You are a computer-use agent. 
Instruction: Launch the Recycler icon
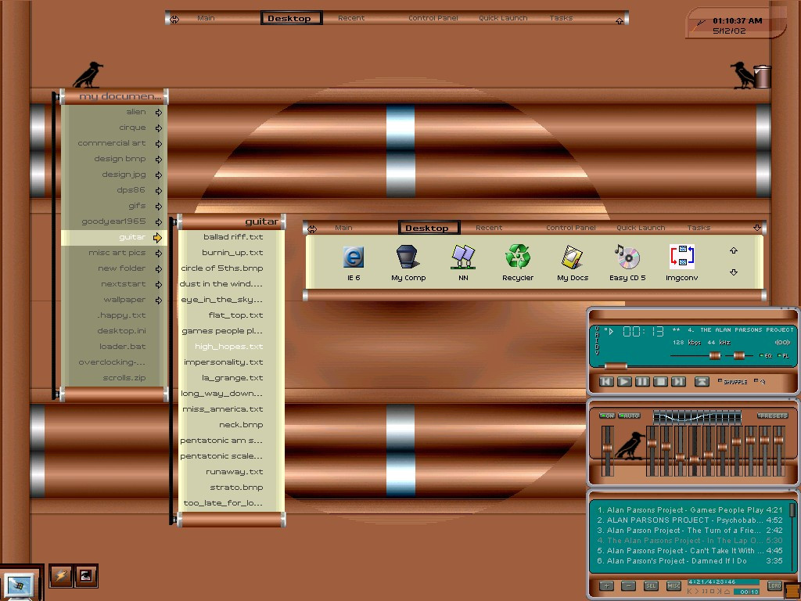pos(517,257)
